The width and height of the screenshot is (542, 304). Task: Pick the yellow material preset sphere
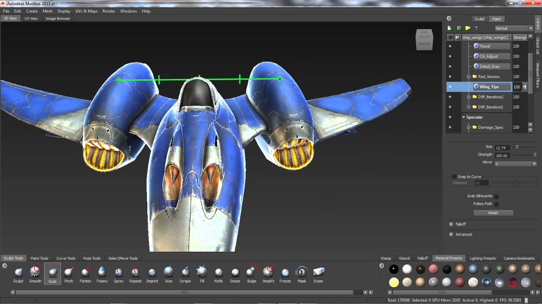(x=394, y=282)
